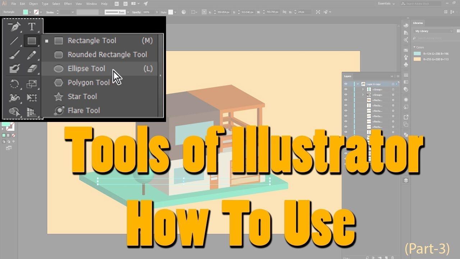The image size is (460, 259).
Task: Select the Scale tool
Action: 32,84
